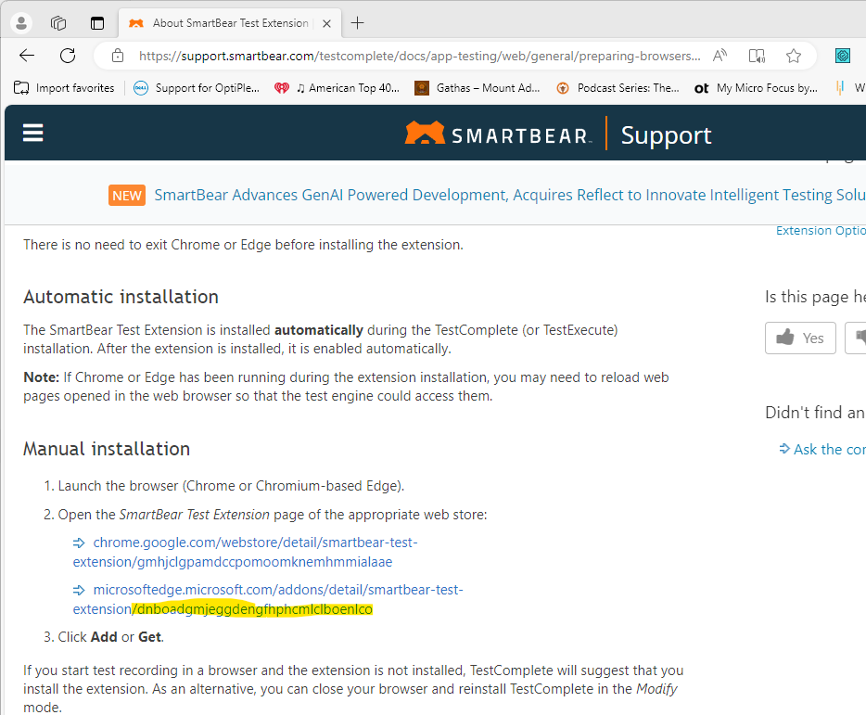The height and width of the screenshot is (715, 866).
Task: Click the thumbs-down feedback button
Action: coord(856,338)
